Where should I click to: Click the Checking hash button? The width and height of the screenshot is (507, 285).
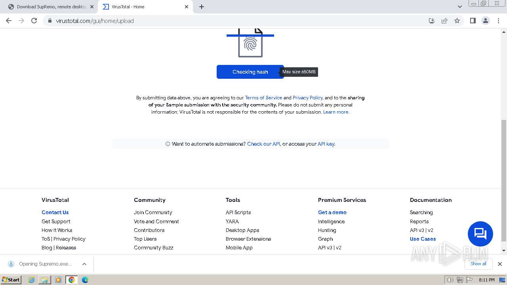[250, 72]
